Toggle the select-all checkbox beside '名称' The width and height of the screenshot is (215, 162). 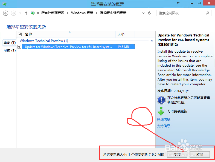click(x=20, y=34)
